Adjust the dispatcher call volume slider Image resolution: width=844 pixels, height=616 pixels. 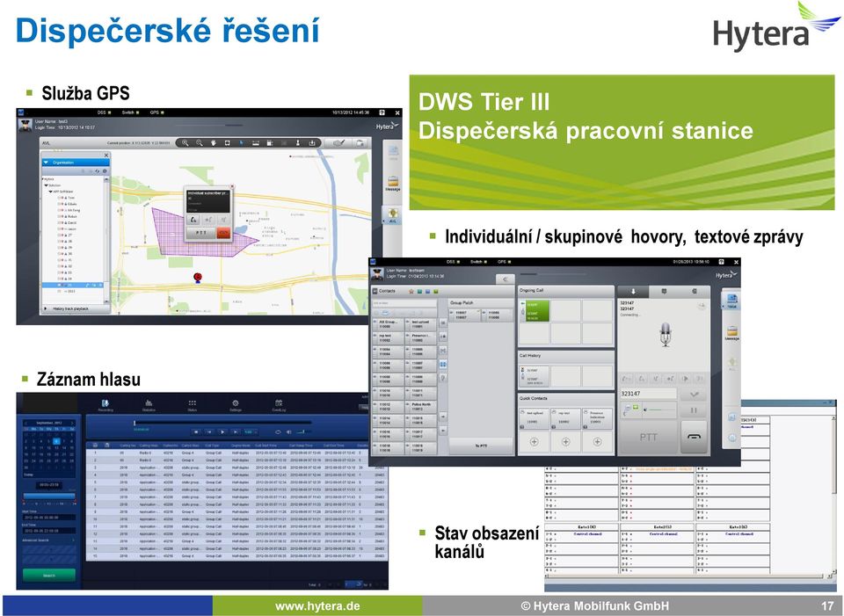(x=661, y=410)
